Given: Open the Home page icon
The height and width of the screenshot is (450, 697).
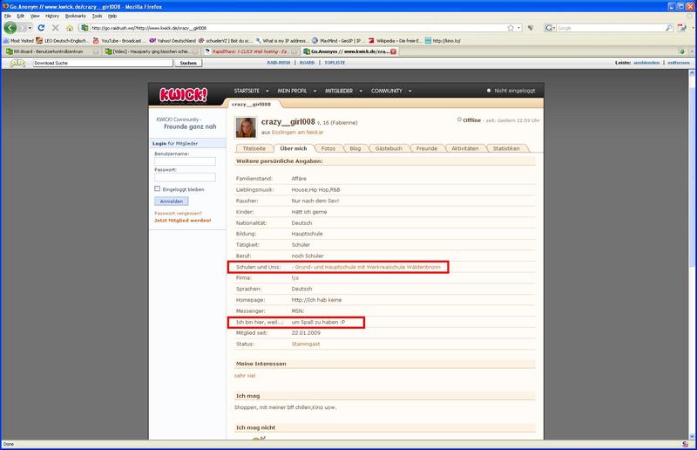Looking at the screenshot, I should pyautogui.click(x=70, y=28).
